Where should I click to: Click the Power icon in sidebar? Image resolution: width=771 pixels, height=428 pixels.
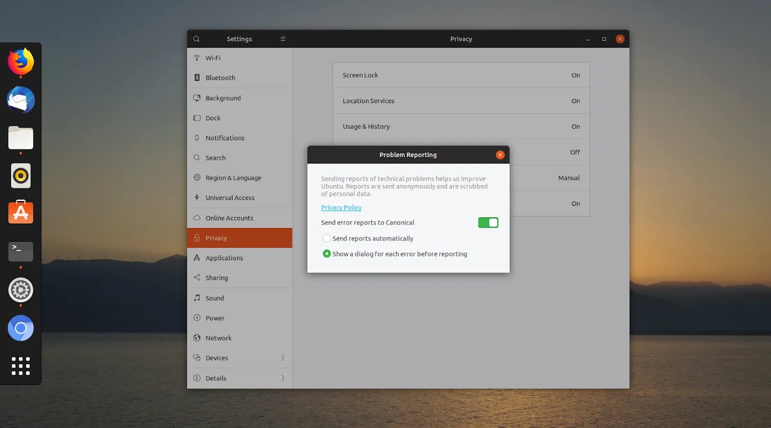click(197, 318)
